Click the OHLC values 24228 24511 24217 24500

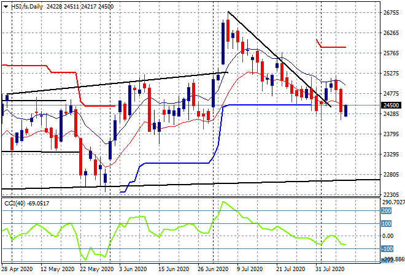coord(80,7)
